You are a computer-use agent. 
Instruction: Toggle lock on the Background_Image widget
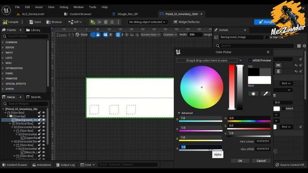pyautogui.click(x=39, y=120)
